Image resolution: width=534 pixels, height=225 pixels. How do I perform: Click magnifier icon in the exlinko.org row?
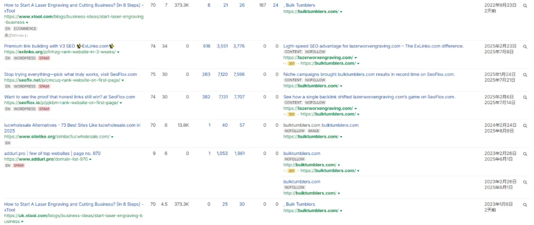click(x=525, y=46)
